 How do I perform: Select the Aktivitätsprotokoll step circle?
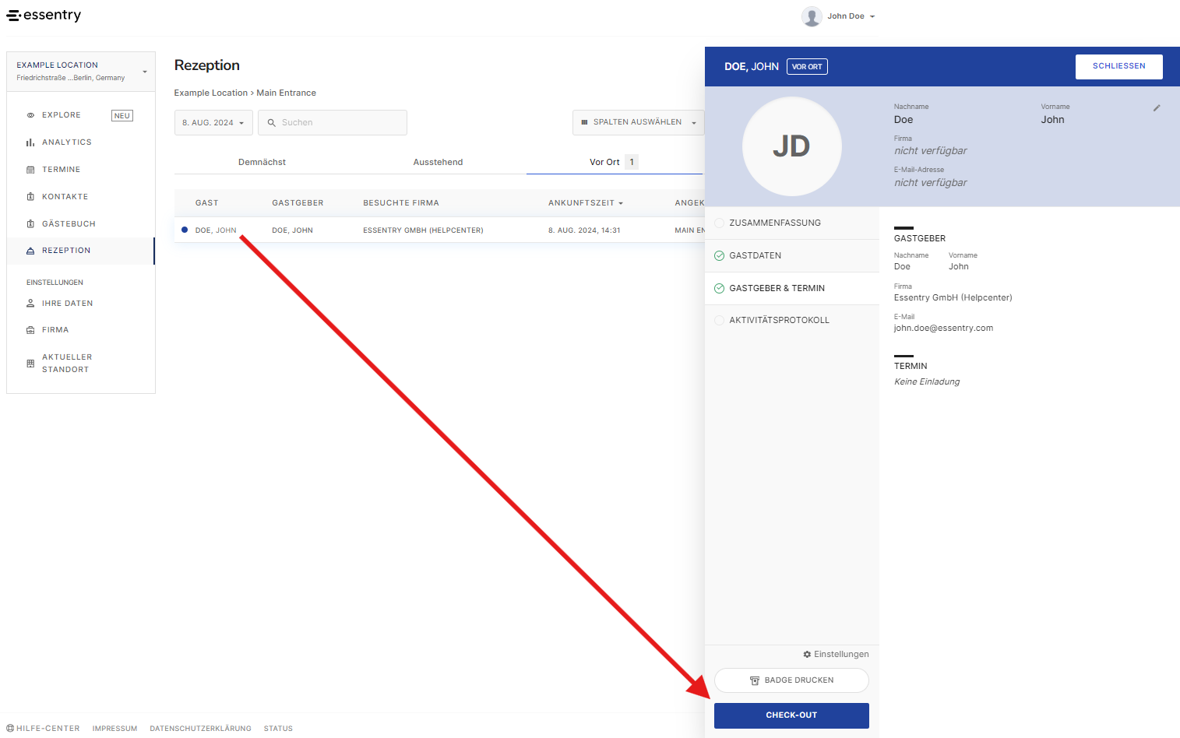pyautogui.click(x=719, y=321)
